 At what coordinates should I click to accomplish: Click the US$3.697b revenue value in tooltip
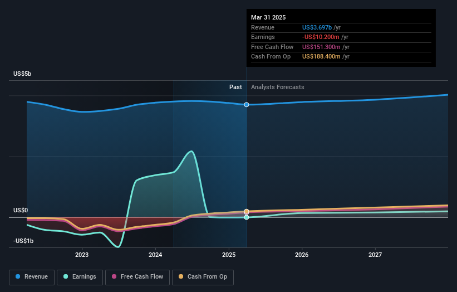click(x=317, y=27)
